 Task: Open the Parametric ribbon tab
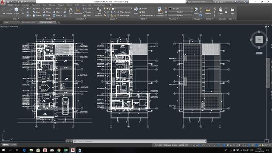[x=36, y=5]
